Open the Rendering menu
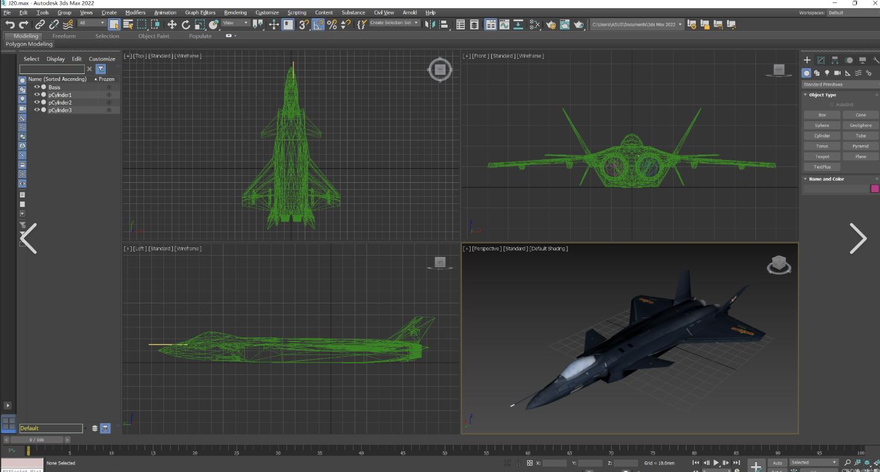This screenshot has width=880, height=472. (235, 12)
